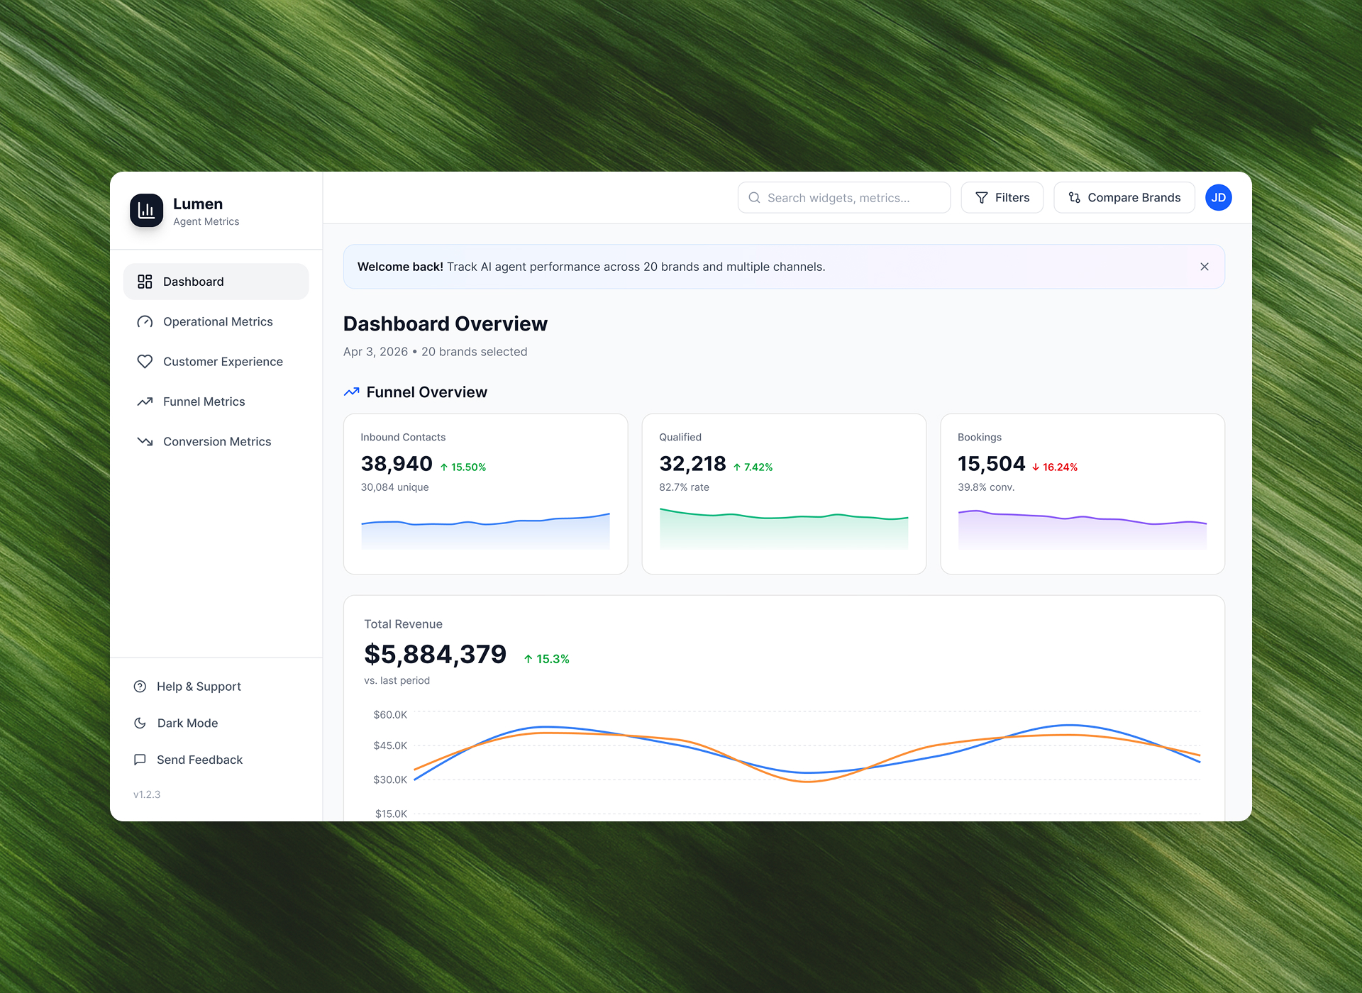
Task: Open the JD user avatar menu
Action: coord(1218,198)
